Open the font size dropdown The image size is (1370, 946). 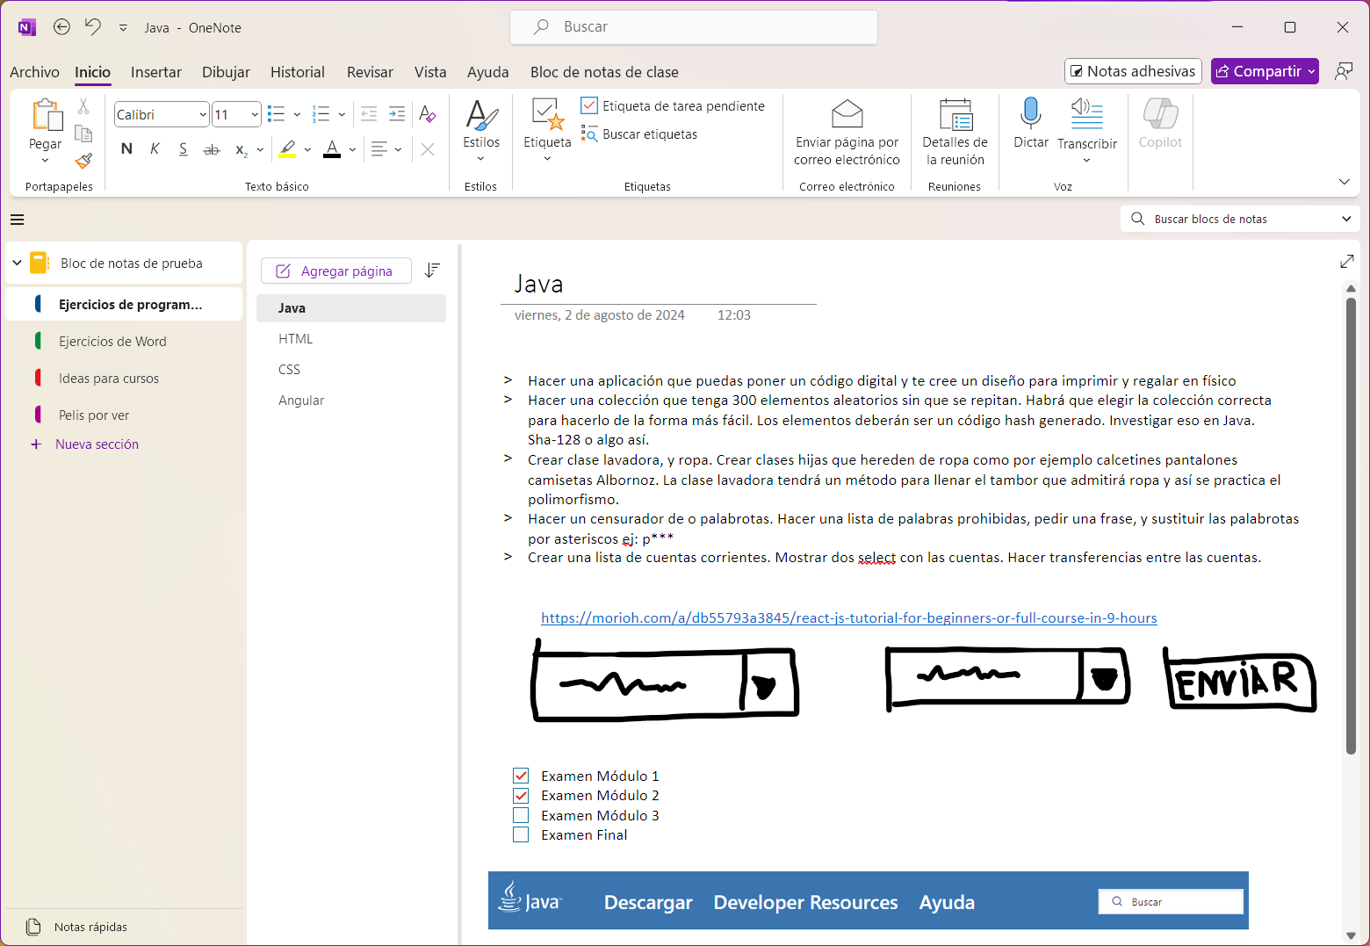(x=255, y=114)
